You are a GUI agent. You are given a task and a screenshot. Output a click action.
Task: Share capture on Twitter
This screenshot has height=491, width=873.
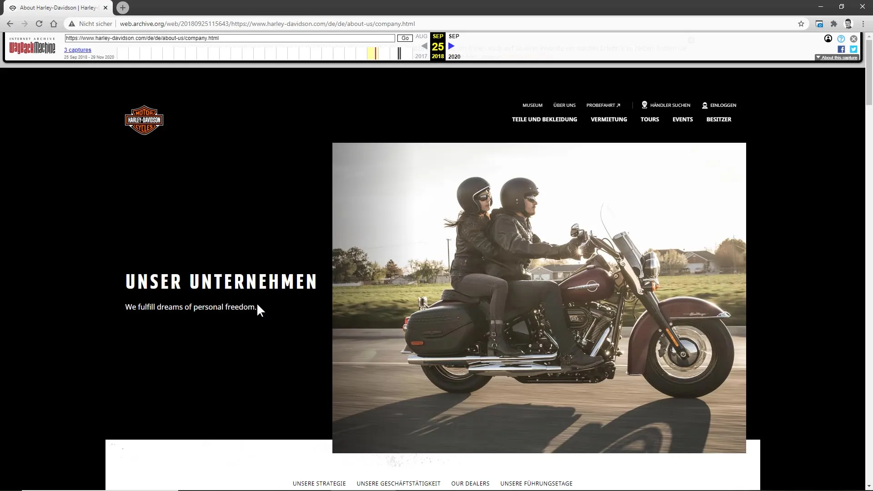coord(853,49)
